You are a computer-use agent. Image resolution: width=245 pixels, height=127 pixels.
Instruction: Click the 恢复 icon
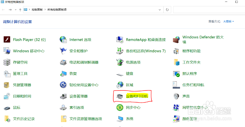(x=63, y=74)
